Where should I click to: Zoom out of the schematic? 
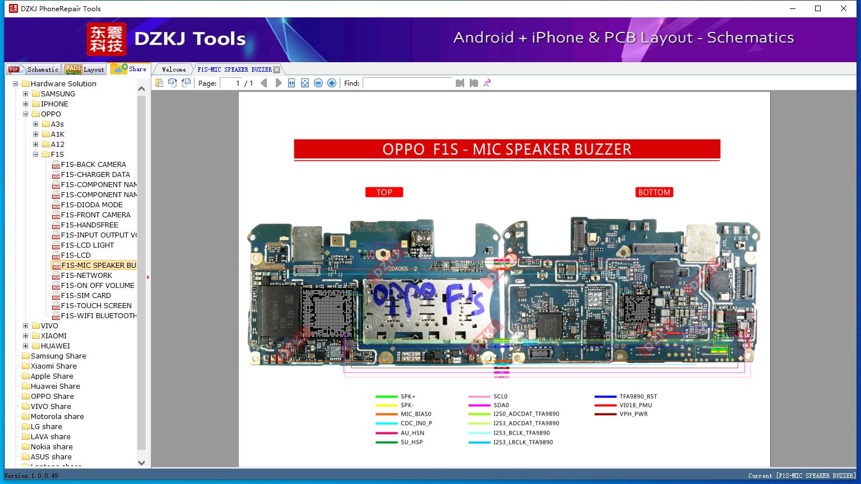pyautogui.click(x=318, y=83)
